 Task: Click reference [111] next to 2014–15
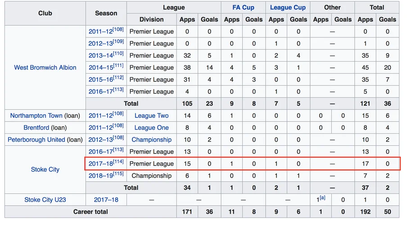[x=118, y=65]
